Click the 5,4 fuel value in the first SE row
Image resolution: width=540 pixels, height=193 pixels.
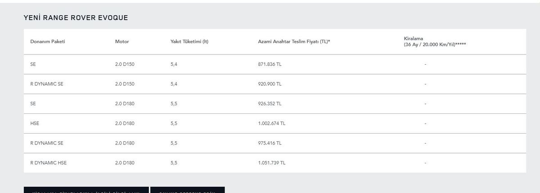point(174,64)
